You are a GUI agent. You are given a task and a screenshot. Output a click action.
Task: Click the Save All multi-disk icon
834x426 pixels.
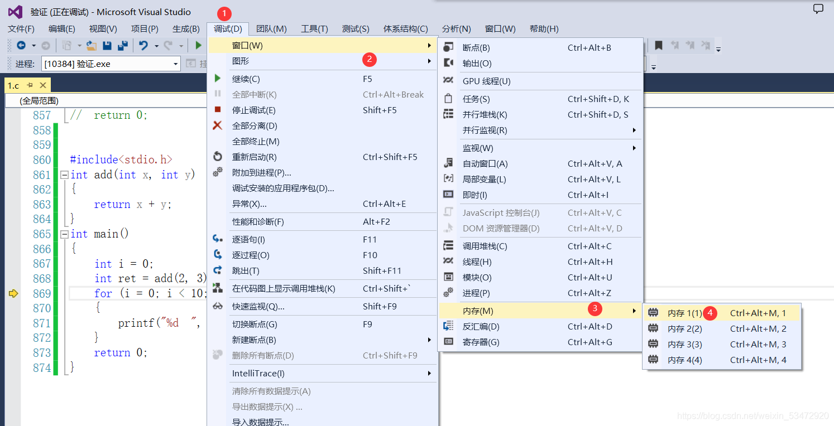(123, 46)
